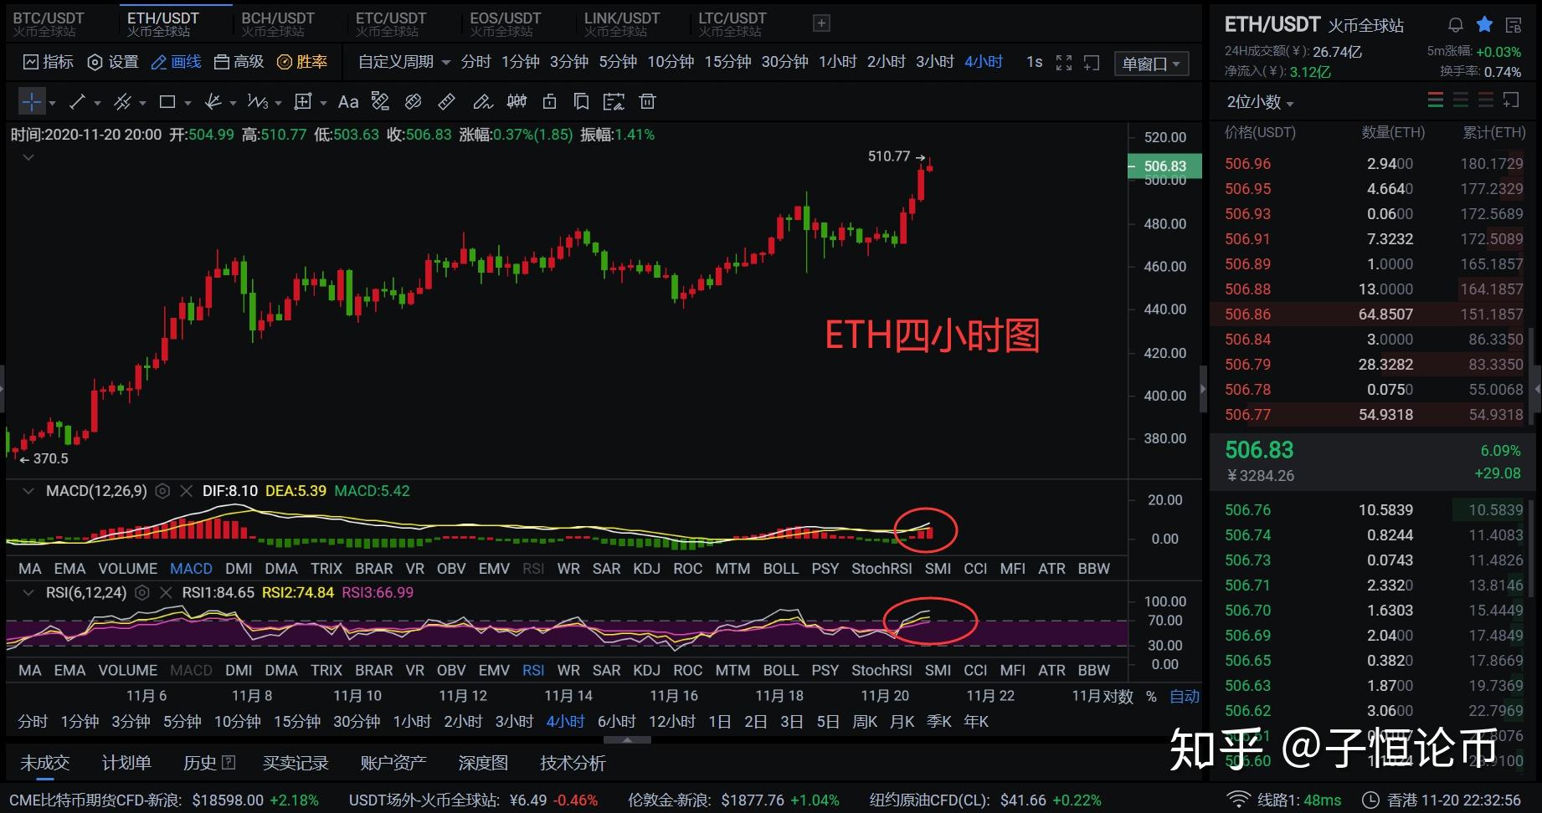The height and width of the screenshot is (813, 1542).
Task: Show both bids and asks order book view
Action: click(1436, 101)
